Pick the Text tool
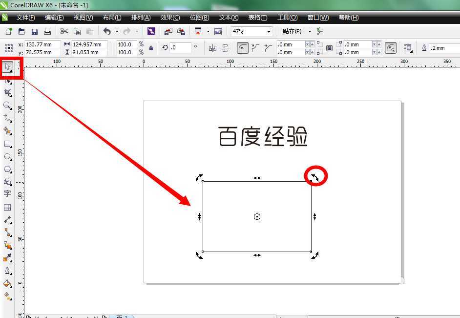460x318 pixels. coord(8,194)
